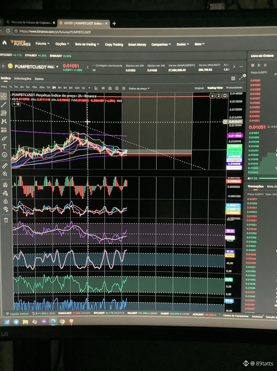Viewport: 277px width, 371px height.
Task: Select the zoom in tool
Action: tap(5, 174)
